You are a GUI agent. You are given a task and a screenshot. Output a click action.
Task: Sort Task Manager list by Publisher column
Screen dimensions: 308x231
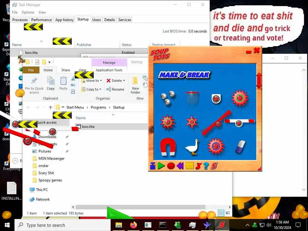[x=84, y=45]
